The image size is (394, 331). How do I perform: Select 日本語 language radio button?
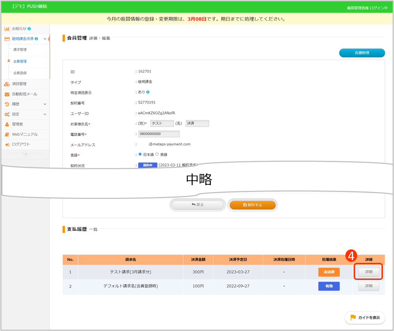coord(140,154)
